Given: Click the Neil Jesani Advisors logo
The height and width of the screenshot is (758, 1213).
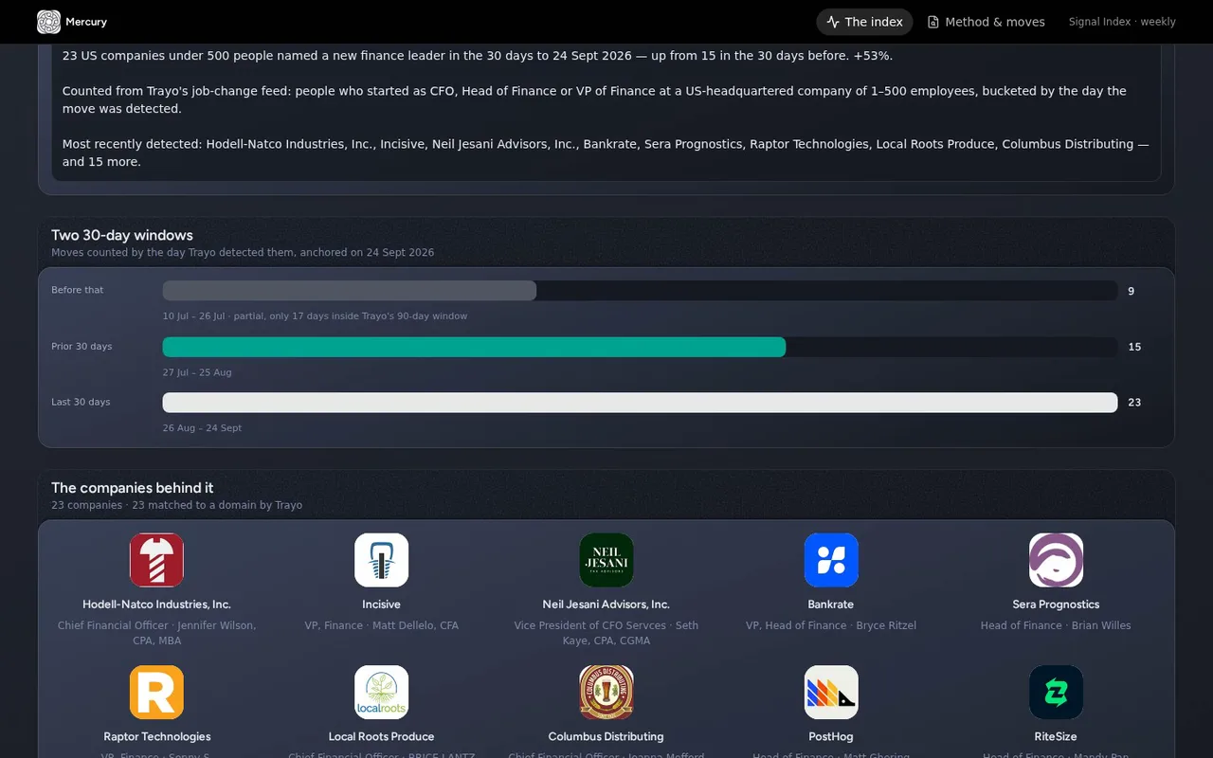Looking at the screenshot, I should coord(606,560).
